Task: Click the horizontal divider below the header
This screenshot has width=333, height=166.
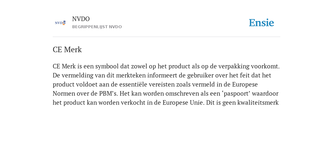Action: (166, 37)
